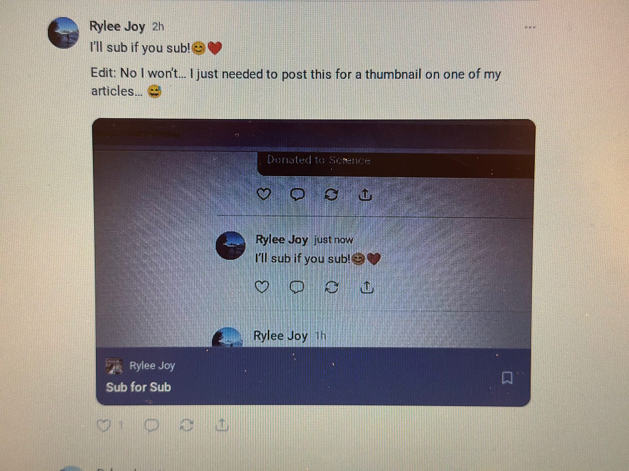Comment icon under Donated to Science

coord(297,195)
